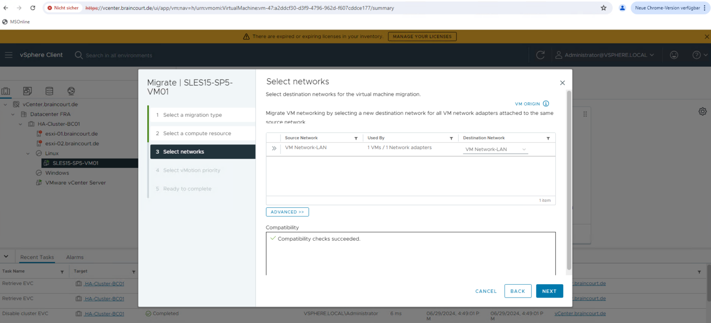
Task: Expand the VM Network-LAN row details
Action: (274, 149)
